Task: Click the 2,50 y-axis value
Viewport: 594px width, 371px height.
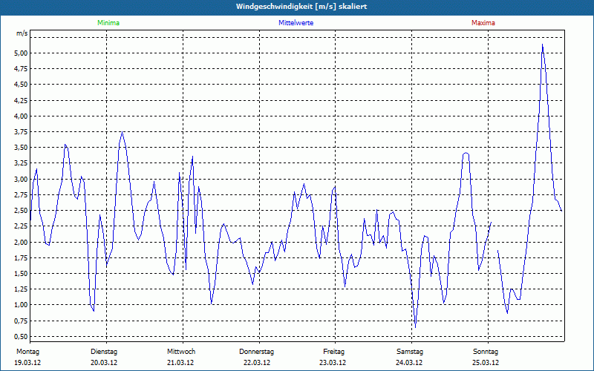Action: tap(22, 211)
